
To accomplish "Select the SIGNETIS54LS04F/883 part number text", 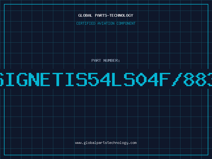I will tap(106, 79).
